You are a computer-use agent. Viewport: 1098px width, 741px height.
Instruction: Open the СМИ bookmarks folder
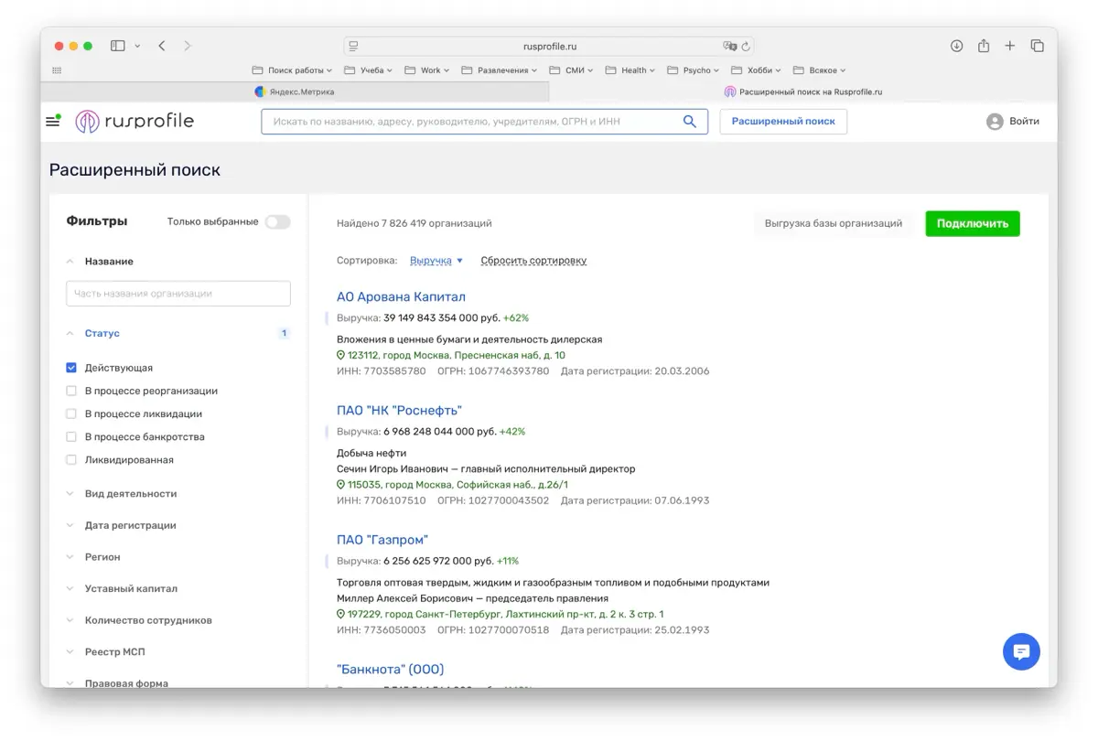(571, 70)
